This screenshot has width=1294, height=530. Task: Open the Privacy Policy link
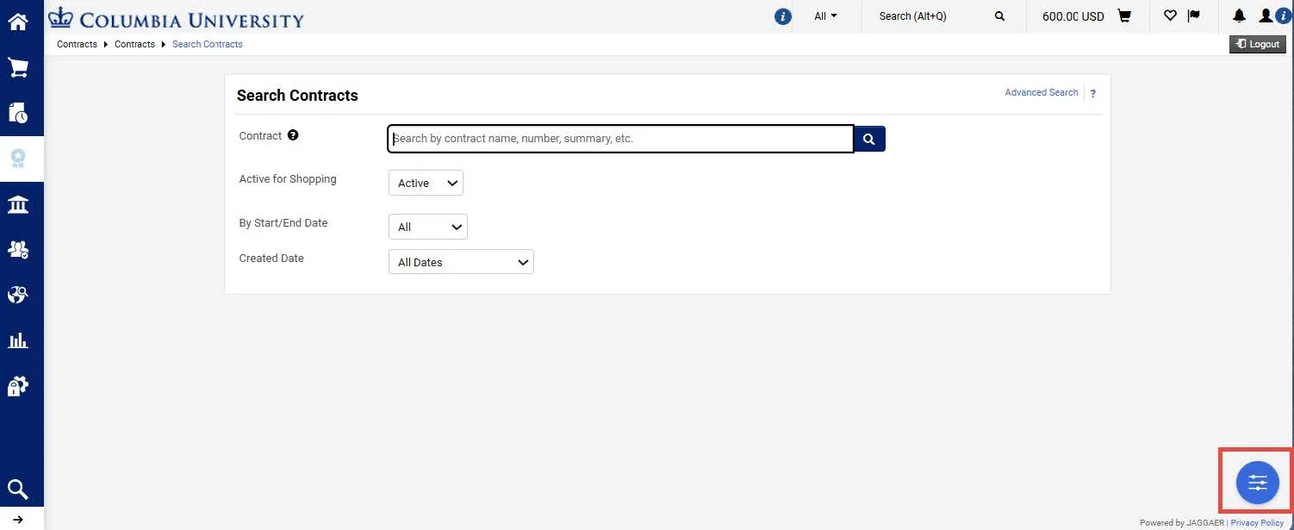point(1257,523)
